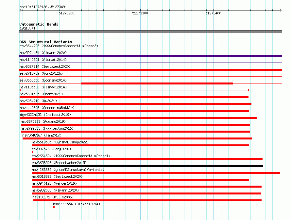Open variant nsv3048567 (Fan2017)

point(42,135)
